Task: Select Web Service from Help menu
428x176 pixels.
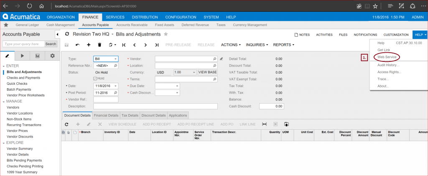Action: pos(387,57)
